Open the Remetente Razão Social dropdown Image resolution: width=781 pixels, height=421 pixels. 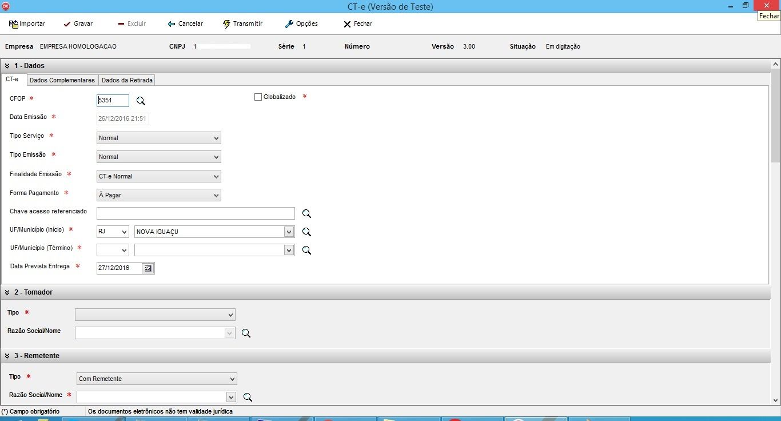[157, 397]
